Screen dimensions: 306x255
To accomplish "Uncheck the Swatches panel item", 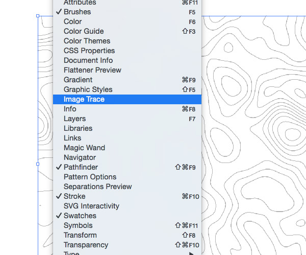I will coord(80,216).
